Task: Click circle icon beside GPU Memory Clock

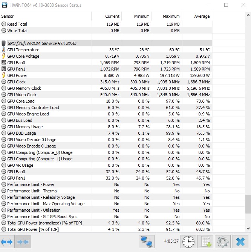Action: pos(4,88)
